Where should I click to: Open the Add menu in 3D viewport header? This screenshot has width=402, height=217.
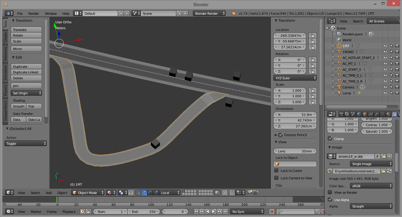pos(49,193)
